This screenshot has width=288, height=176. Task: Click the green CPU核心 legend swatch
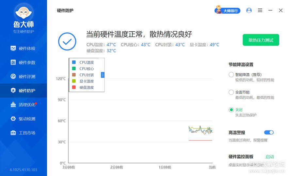[x=74, y=68]
